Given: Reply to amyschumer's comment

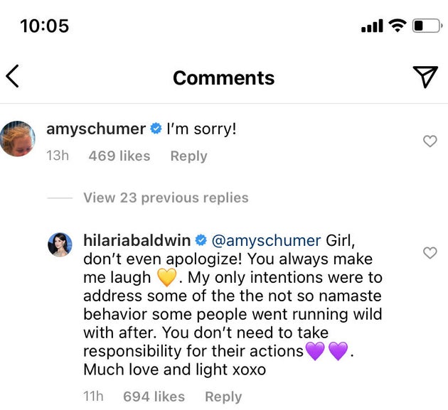Looking at the screenshot, I should pos(188,156).
